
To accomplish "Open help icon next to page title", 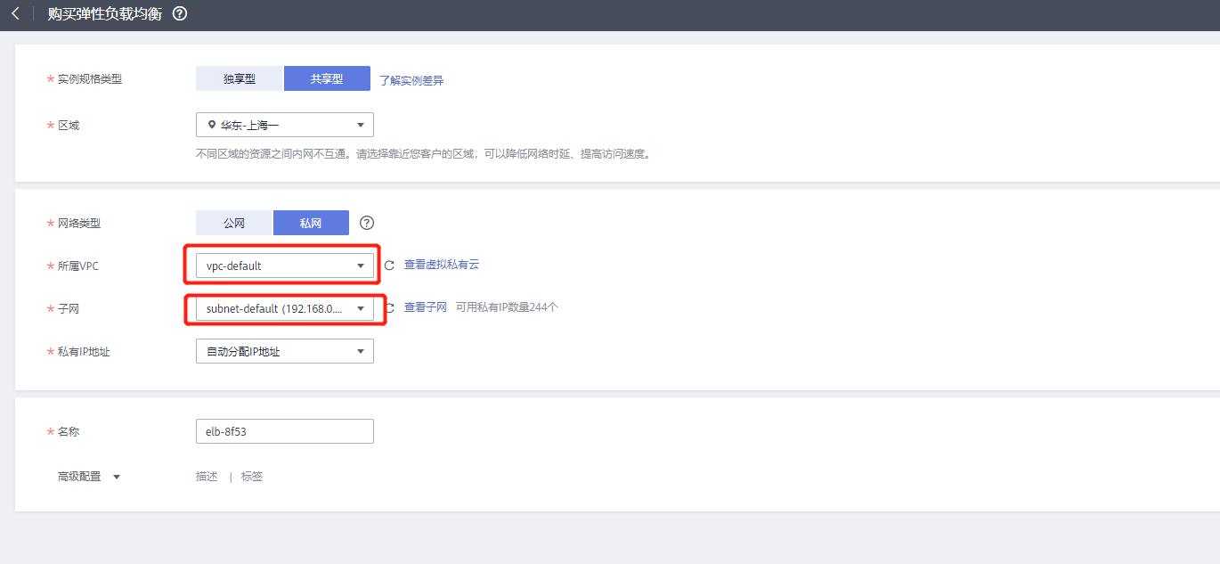I will coord(180,14).
